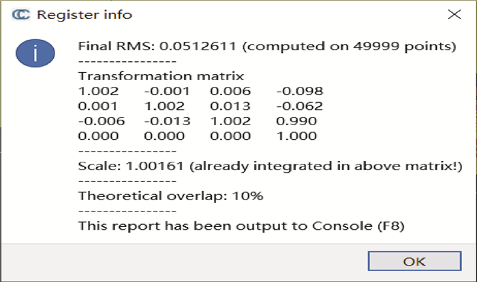Close the Register info dialog
Screen dimensions: 477x282
tap(452, 14)
